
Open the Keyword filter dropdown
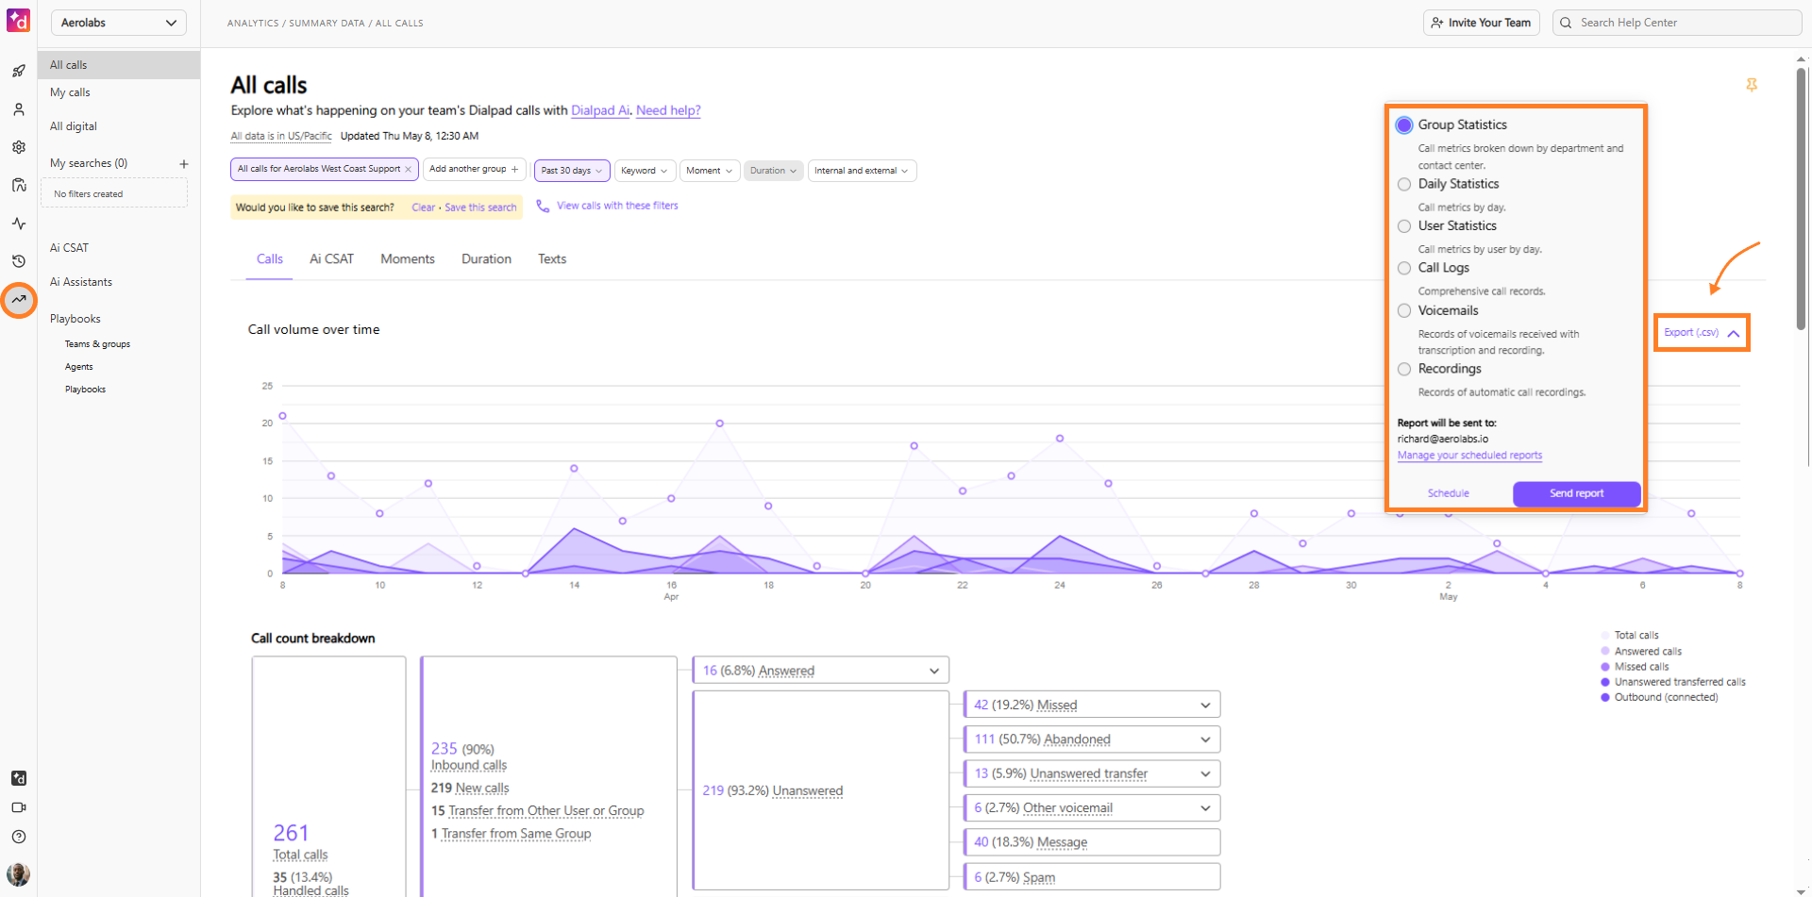645,171
